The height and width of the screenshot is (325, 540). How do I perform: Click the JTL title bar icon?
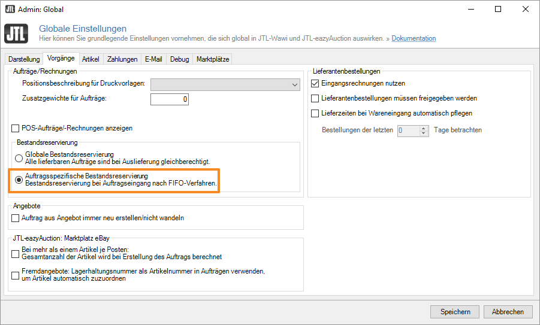pos(10,9)
